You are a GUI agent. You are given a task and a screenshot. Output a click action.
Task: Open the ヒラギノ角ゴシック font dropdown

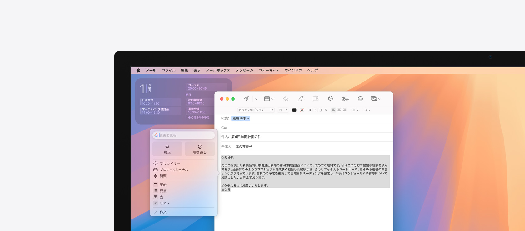click(x=256, y=110)
